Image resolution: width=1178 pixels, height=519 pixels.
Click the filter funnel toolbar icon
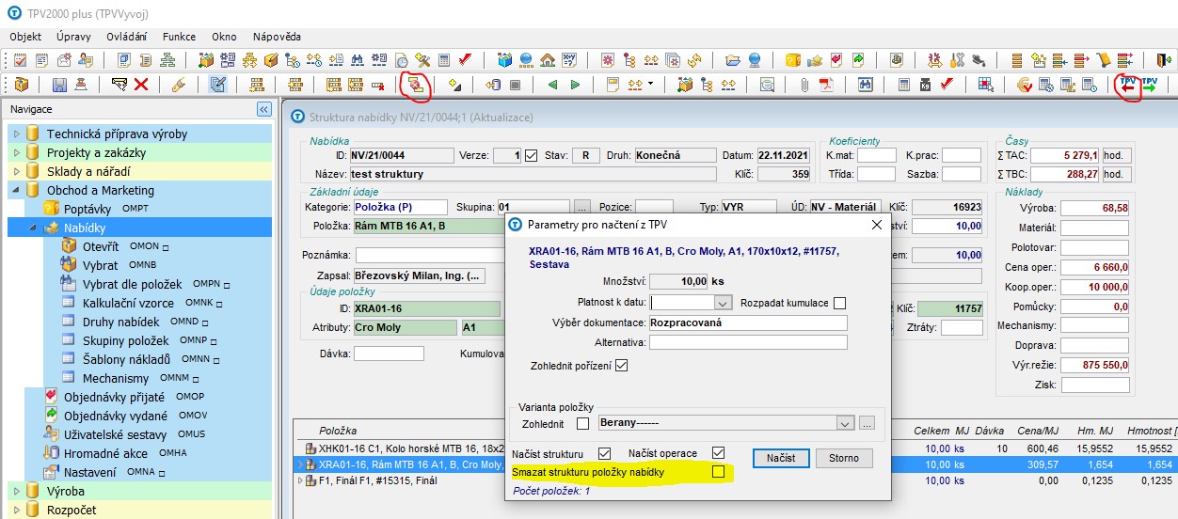(119, 85)
